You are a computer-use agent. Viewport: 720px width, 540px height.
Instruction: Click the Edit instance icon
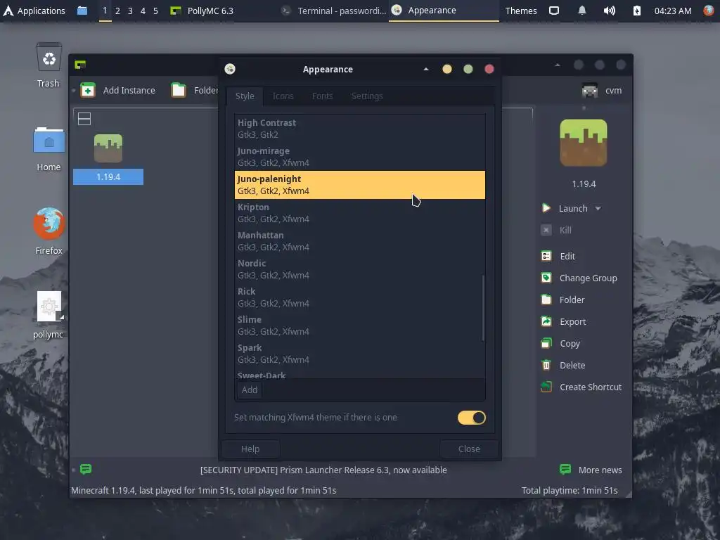tap(546, 256)
